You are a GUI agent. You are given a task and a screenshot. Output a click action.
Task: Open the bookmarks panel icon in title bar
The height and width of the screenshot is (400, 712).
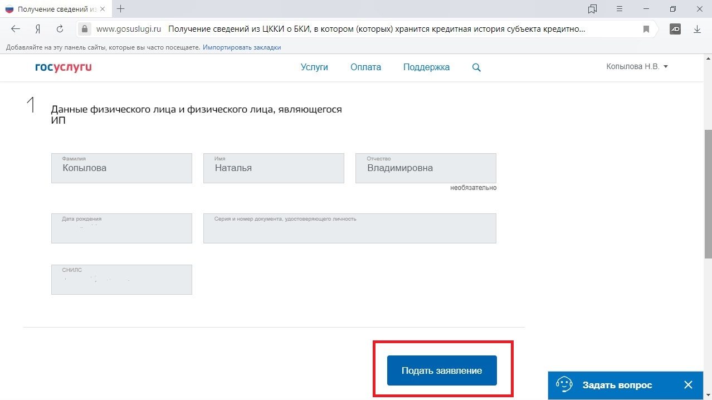click(x=592, y=9)
